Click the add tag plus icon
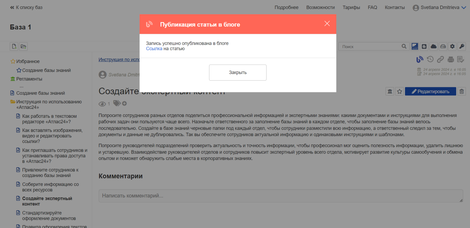Viewport: 470px width, 228px height. pos(124,104)
